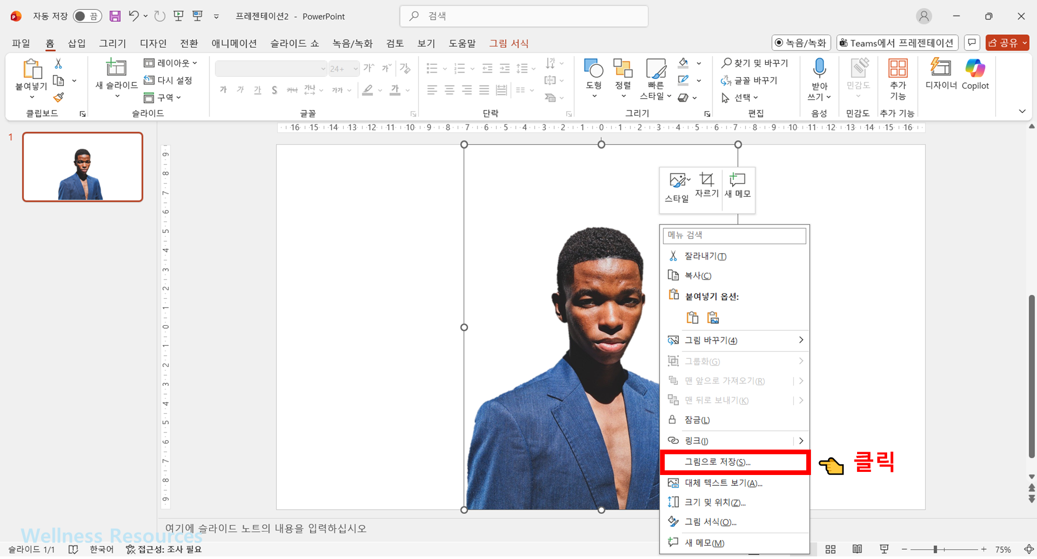This screenshot has width=1037, height=559.
Task: Click the paste as picture option icon
Action: (x=713, y=317)
